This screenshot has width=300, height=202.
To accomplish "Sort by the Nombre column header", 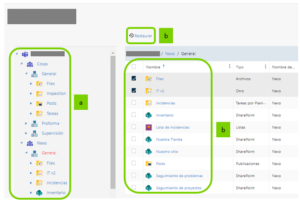I will (153, 67).
